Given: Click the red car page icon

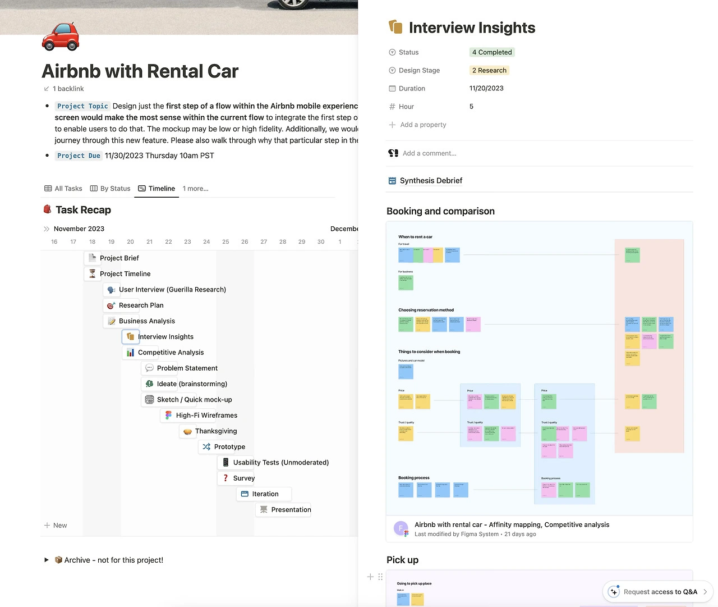Looking at the screenshot, I should click(61, 37).
